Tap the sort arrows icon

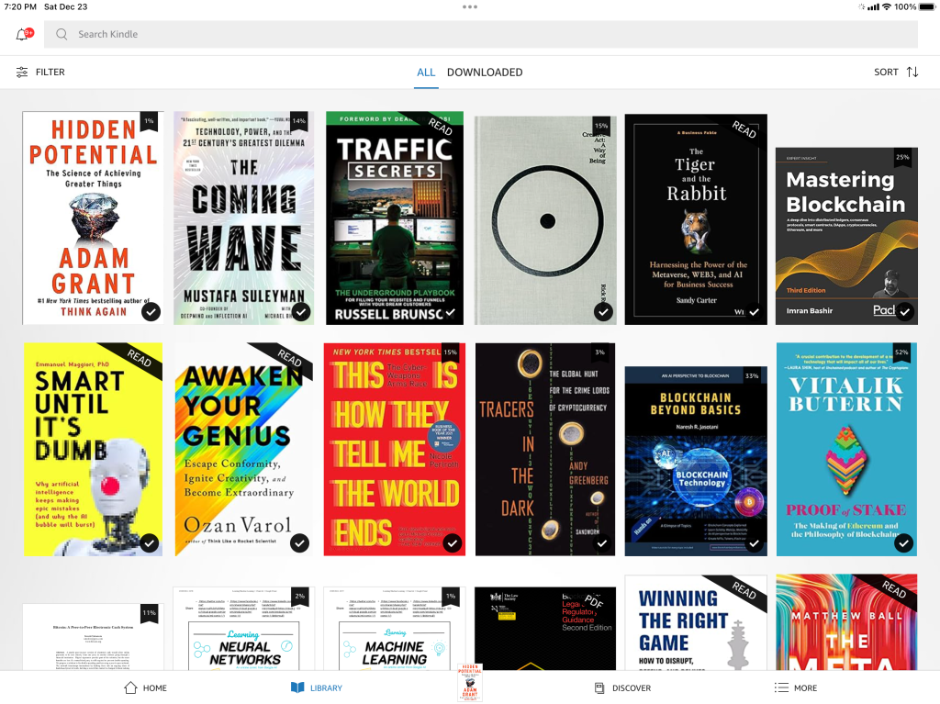[x=912, y=72]
